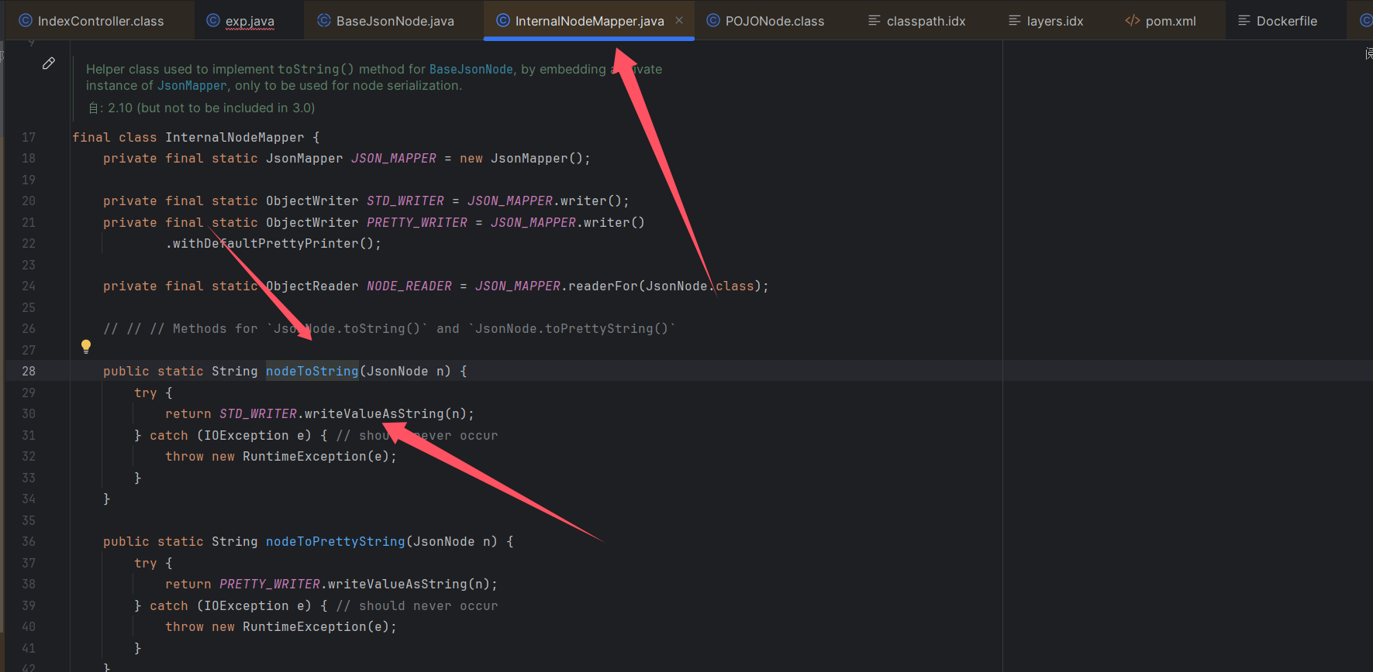The image size is (1373, 672).
Task: Follow the JsonMapper link in the doc comment
Action: [x=192, y=85]
